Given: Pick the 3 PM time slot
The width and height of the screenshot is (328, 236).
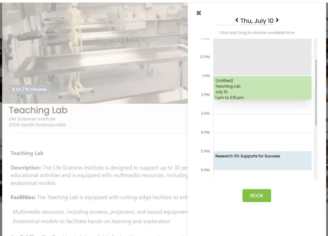Looking at the screenshot, I should tap(262, 123).
